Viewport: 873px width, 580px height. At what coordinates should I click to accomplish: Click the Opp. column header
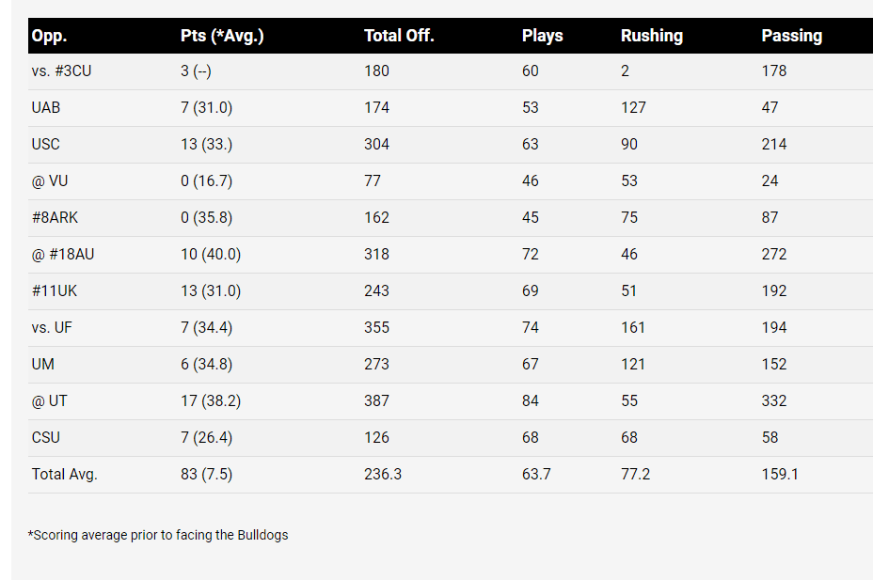tap(50, 36)
